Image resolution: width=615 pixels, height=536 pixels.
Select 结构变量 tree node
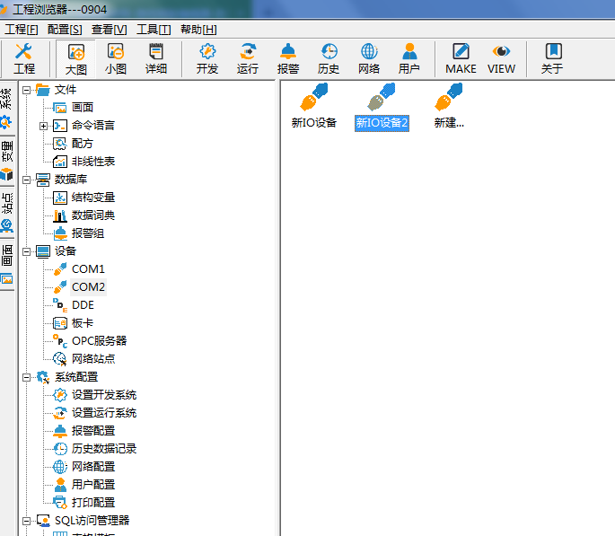click(x=93, y=198)
